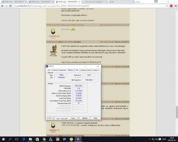Image resolution: width=178 pixels, height=142 pixels.
Task: Click the memory Type DDR3 value
Action: click(x=61, y=75)
